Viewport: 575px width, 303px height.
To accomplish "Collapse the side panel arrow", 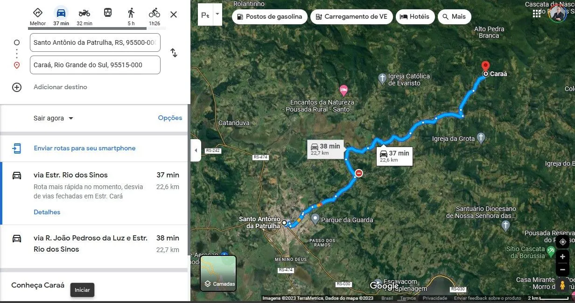I will tap(196, 150).
